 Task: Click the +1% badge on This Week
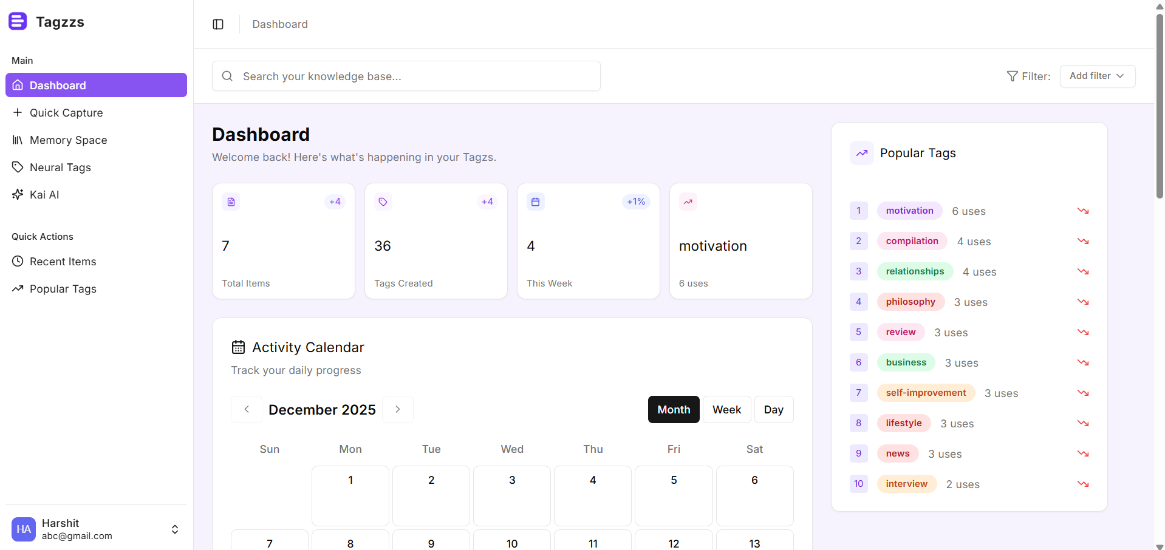(636, 202)
